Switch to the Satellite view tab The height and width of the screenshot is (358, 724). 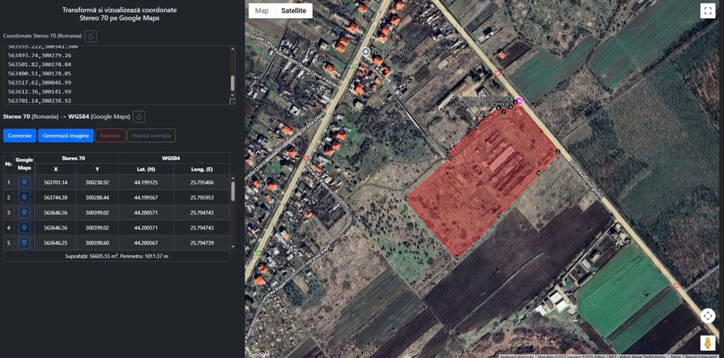pyautogui.click(x=294, y=11)
